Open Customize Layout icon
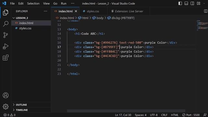The image size is (208, 117). tap(199, 4)
